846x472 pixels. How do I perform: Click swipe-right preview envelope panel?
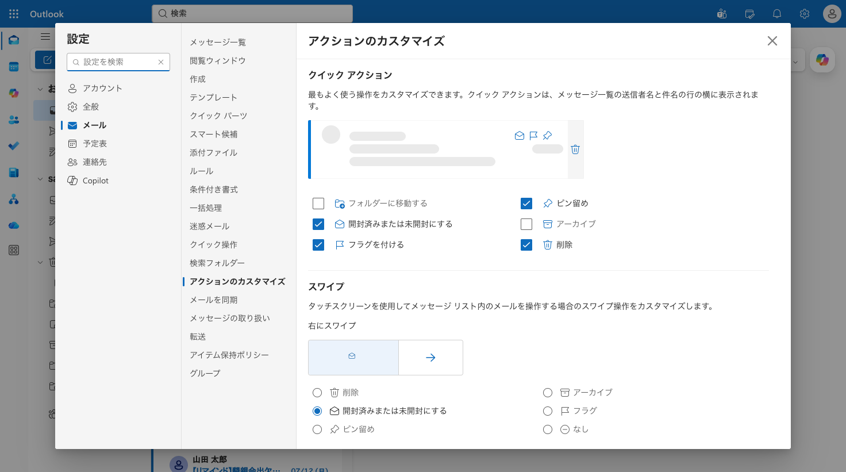click(x=353, y=358)
